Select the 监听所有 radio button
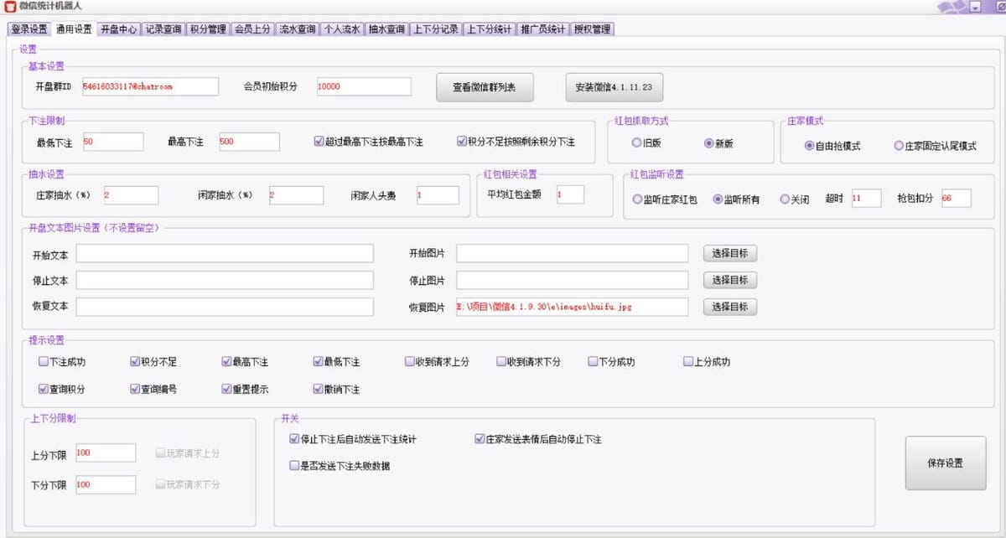 [x=735, y=199]
